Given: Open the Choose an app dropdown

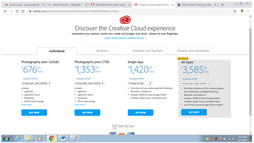Looking at the screenshot, I should pyautogui.click(x=140, y=83).
